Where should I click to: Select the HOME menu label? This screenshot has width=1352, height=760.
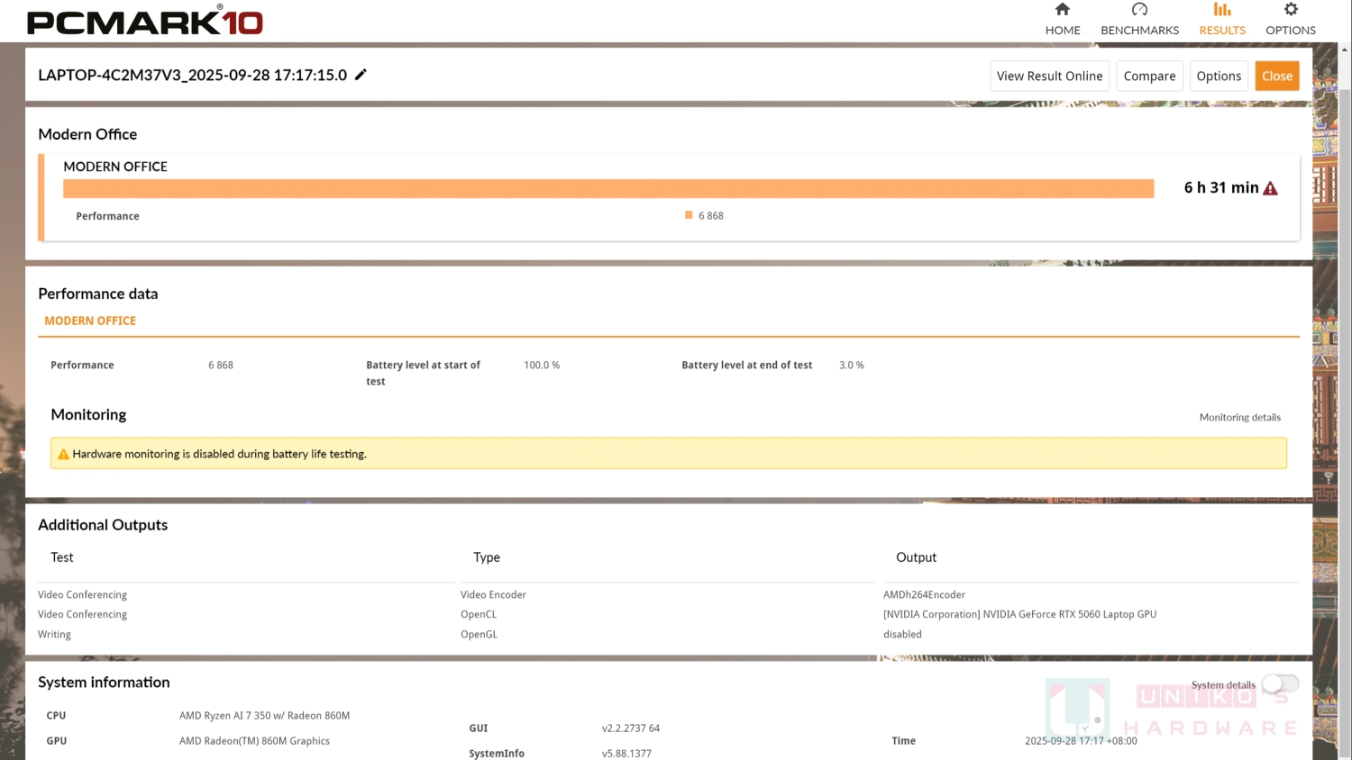pyautogui.click(x=1063, y=31)
